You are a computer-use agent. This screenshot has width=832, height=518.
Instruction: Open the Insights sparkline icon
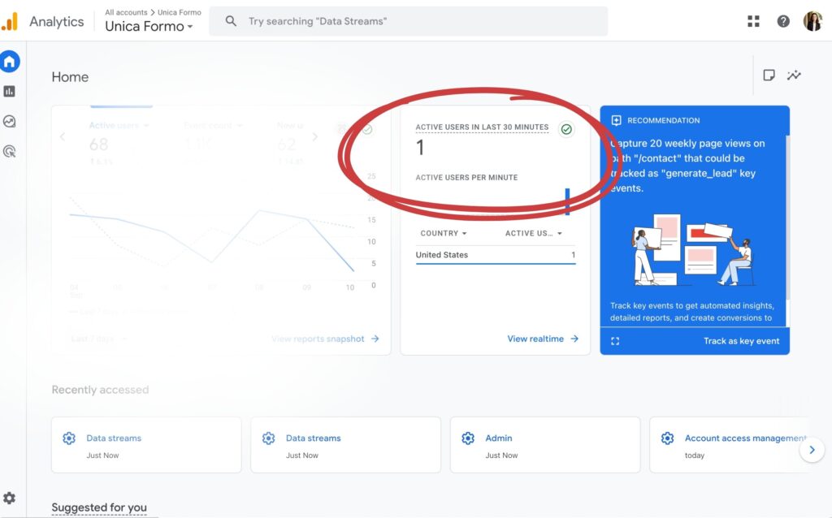pos(794,76)
